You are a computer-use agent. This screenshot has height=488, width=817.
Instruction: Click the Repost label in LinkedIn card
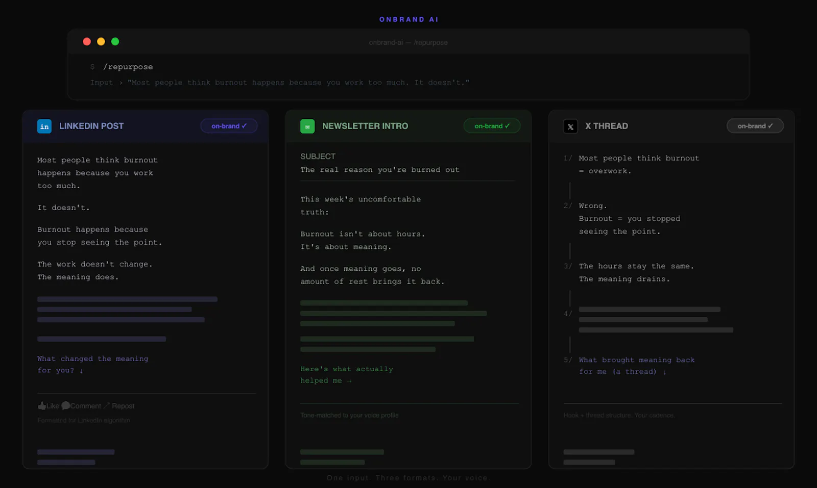[x=123, y=406]
